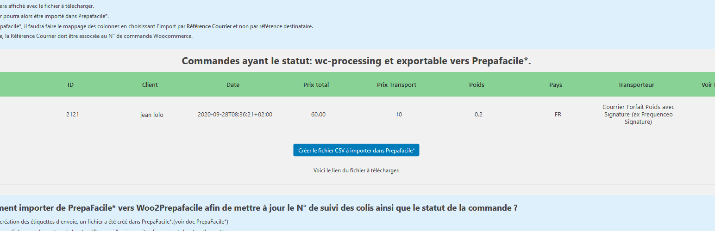Viewport: 715px width, 231px height.
Task: Click the client name jean lolo
Action: click(151, 115)
